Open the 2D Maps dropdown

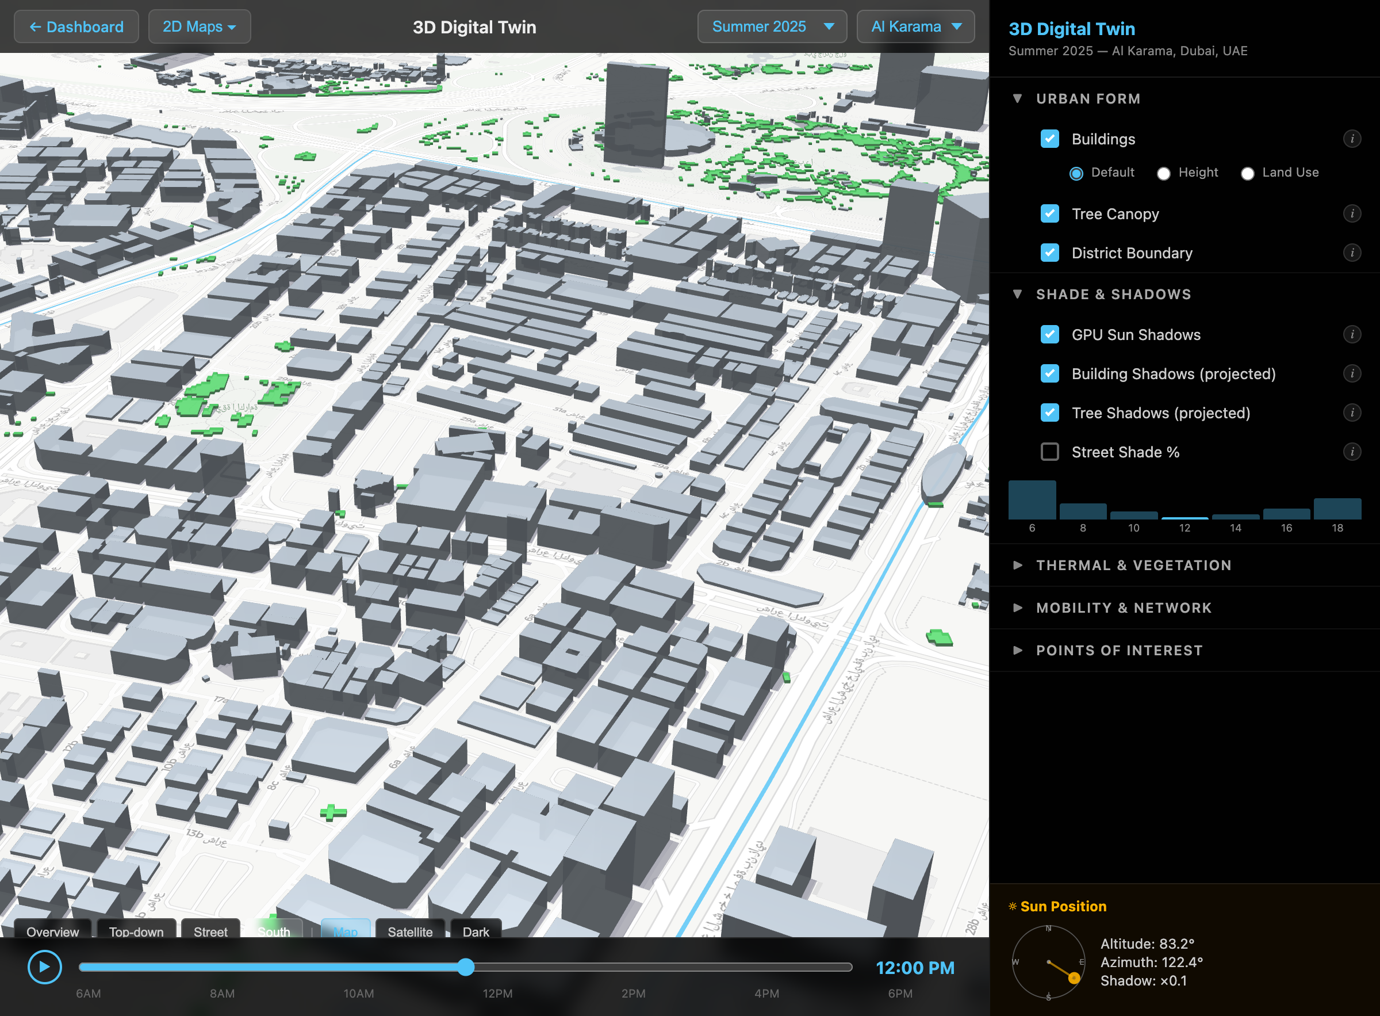point(199,27)
